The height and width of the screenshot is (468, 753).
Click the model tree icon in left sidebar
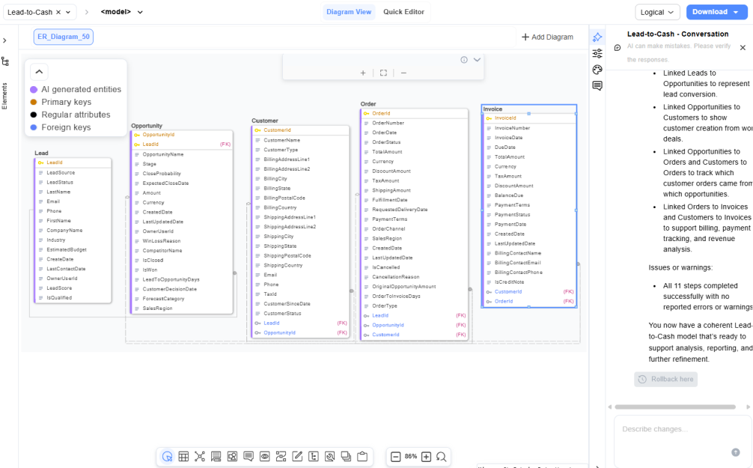click(x=5, y=61)
